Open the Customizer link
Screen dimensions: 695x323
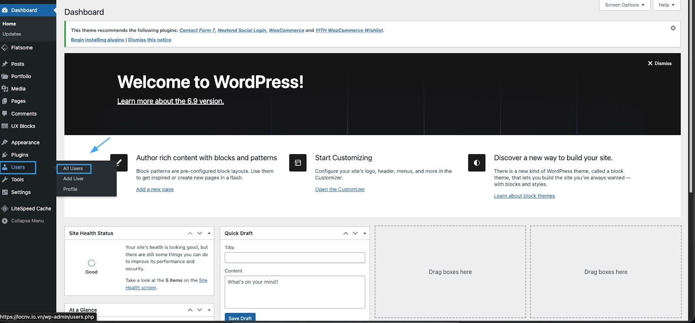(x=340, y=189)
